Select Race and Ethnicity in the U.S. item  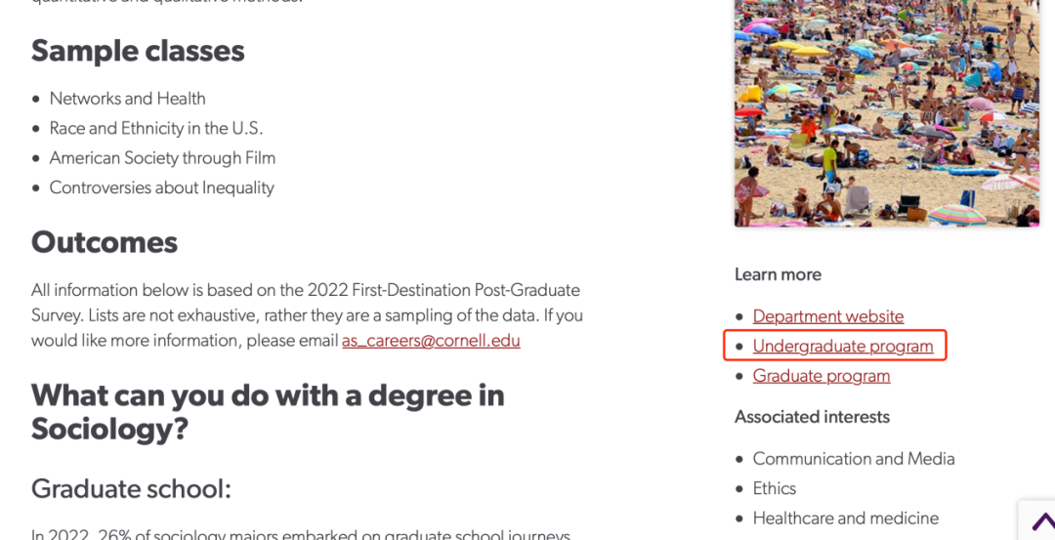point(155,128)
